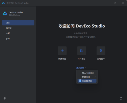This screenshot has height=103, width=127.
Task: Collapse the 更多操作 dropdown
Action: coord(81,68)
